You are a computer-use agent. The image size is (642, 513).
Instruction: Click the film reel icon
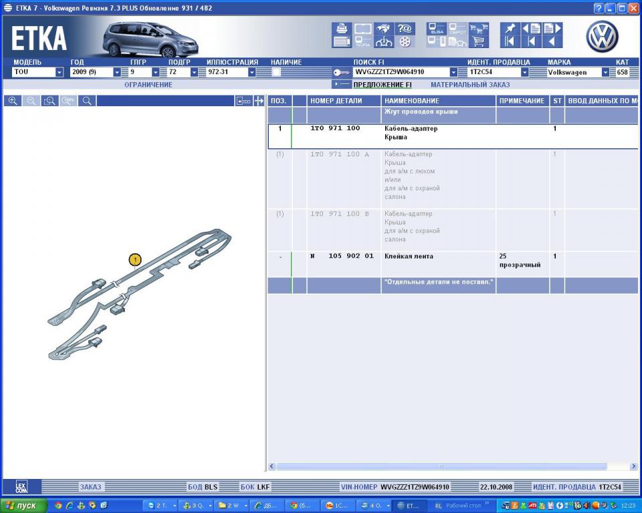click(x=405, y=41)
